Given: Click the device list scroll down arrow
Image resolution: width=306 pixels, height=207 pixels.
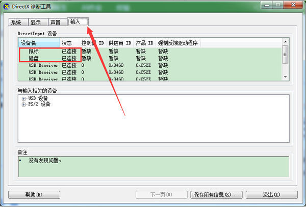Looking at the screenshot, I should pos(285,77).
